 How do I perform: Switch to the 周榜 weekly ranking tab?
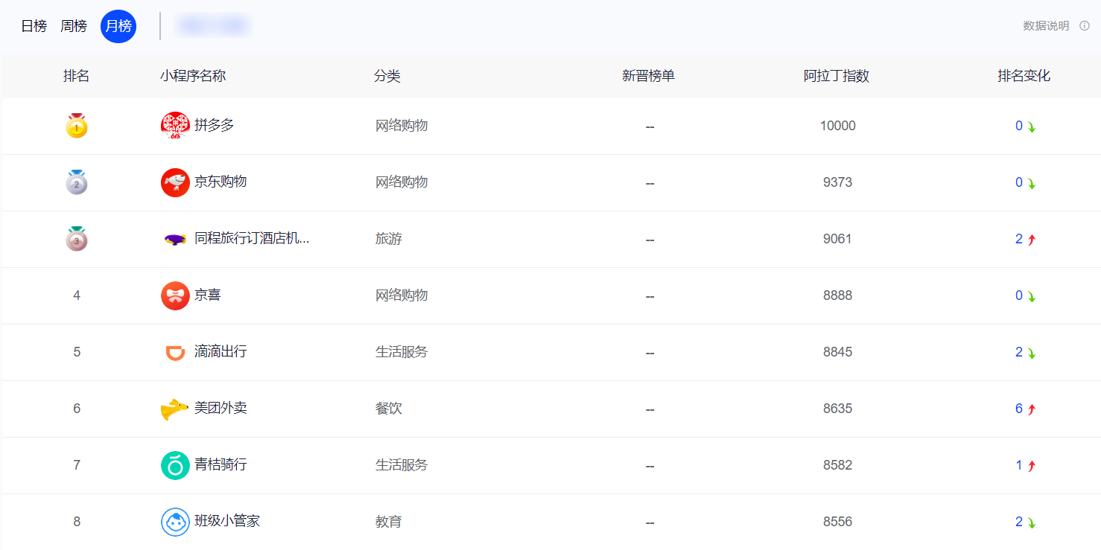[x=74, y=26]
